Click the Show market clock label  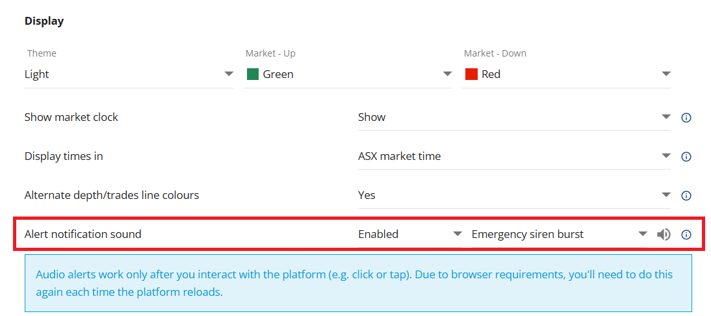71,117
